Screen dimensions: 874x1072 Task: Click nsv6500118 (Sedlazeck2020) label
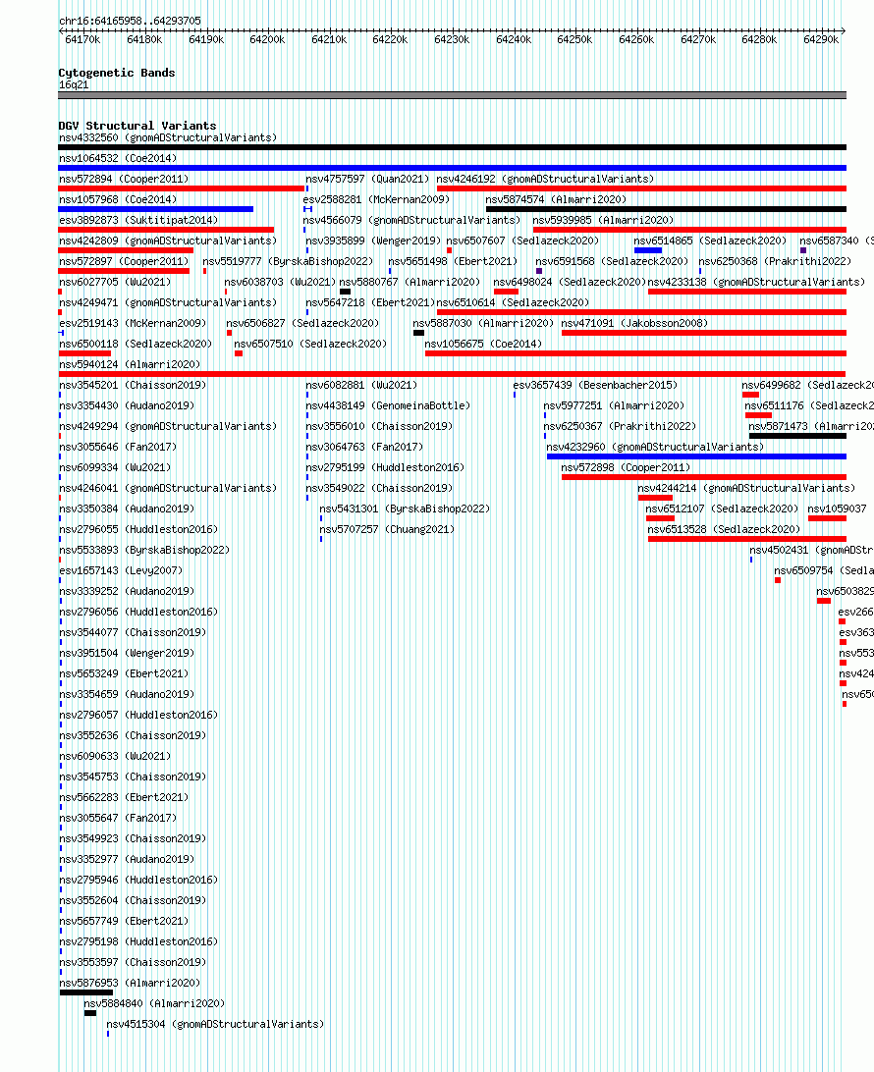(136, 343)
